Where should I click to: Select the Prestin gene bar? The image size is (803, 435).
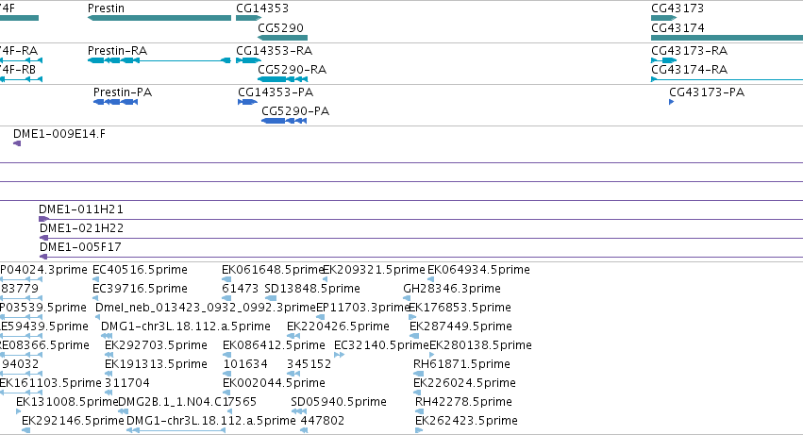click(159, 18)
